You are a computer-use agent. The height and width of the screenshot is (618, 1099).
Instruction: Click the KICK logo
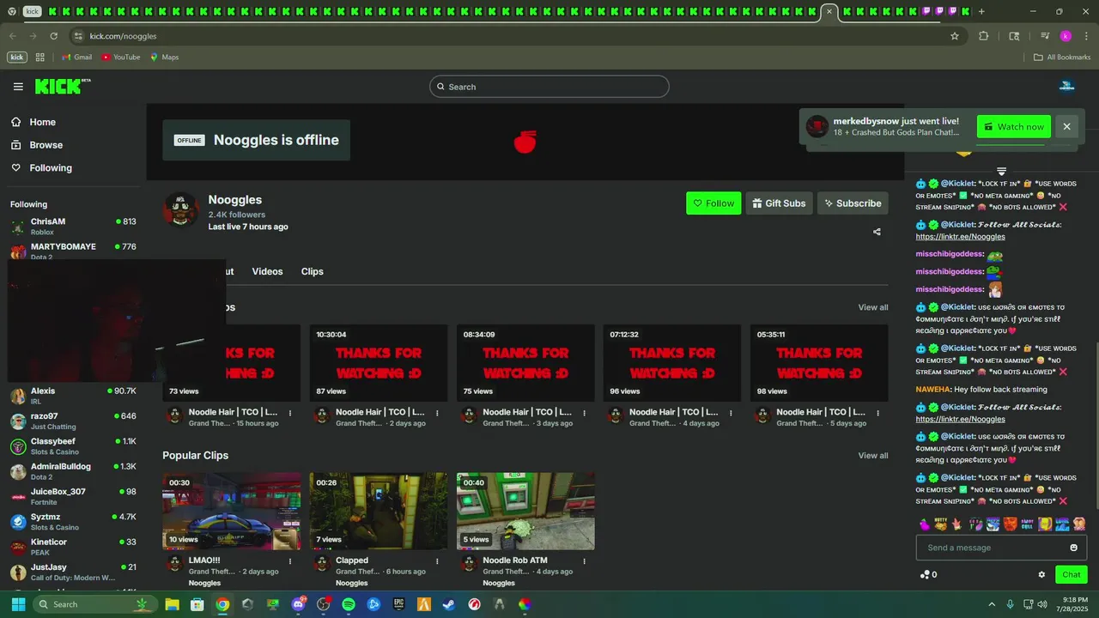coord(62,86)
